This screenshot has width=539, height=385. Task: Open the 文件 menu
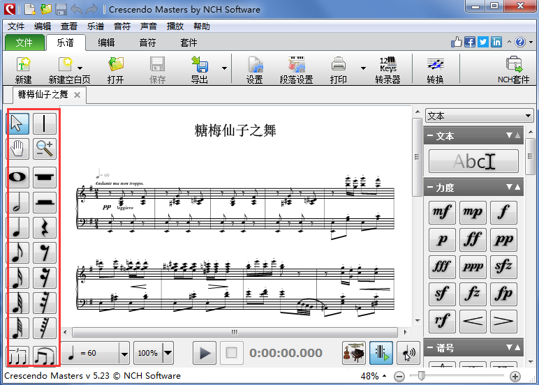point(16,27)
